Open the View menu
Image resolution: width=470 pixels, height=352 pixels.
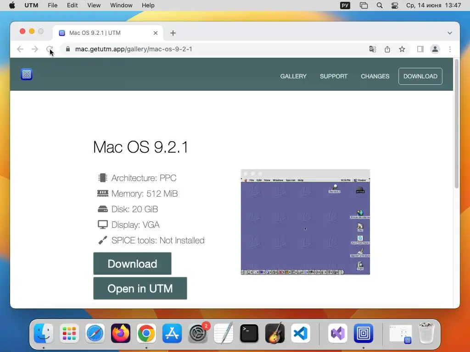[x=94, y=5]
